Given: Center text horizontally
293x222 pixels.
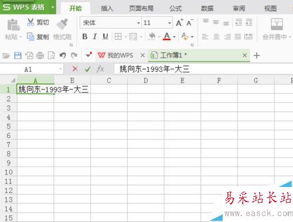Looking at the screenshot, I should (x=216, y=36).
